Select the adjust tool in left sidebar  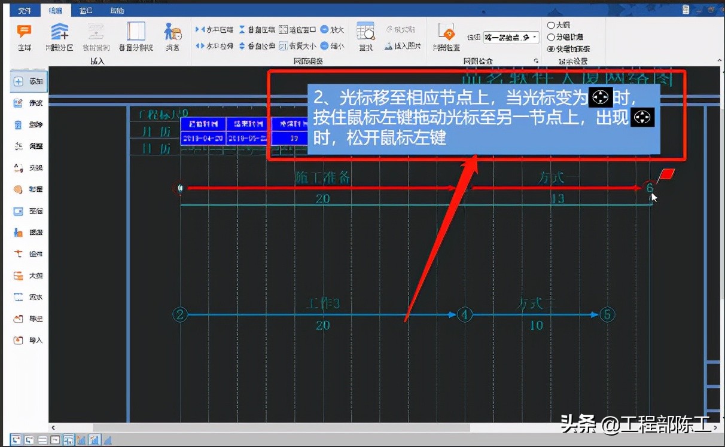click(x=29, y=146)
